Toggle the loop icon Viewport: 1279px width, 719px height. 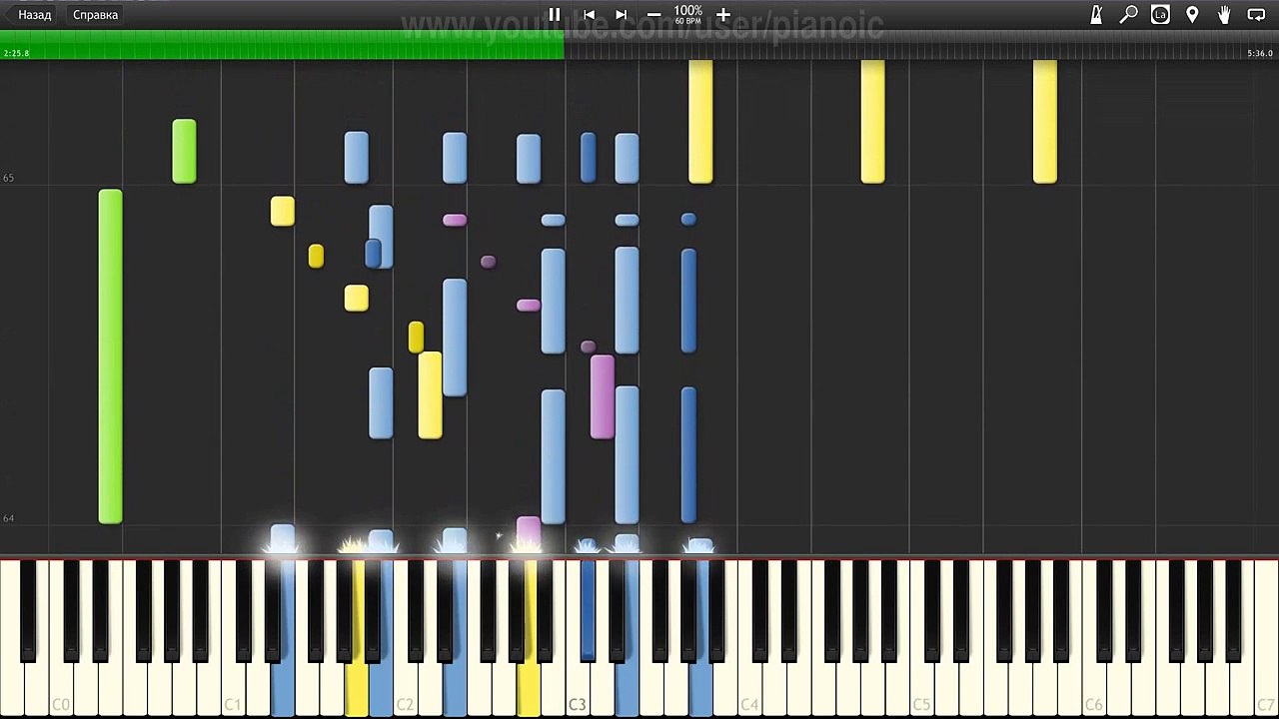pos(1256,15)
